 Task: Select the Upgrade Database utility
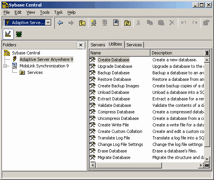115,66
